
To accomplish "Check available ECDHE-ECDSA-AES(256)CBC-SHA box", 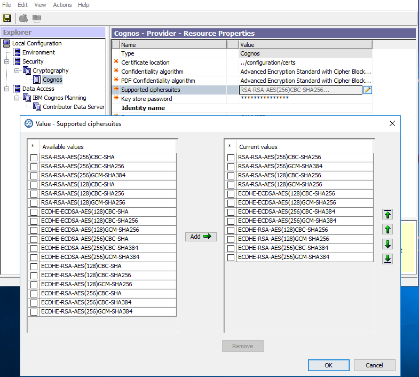I will pyautogui.click(x=34, y=239).
